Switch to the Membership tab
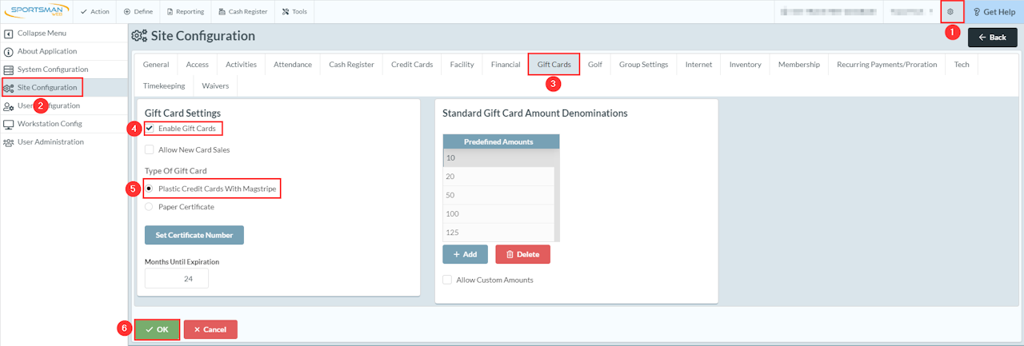Image resolution: width=1024 pixels, height=346 pixels. coord(798,65)
